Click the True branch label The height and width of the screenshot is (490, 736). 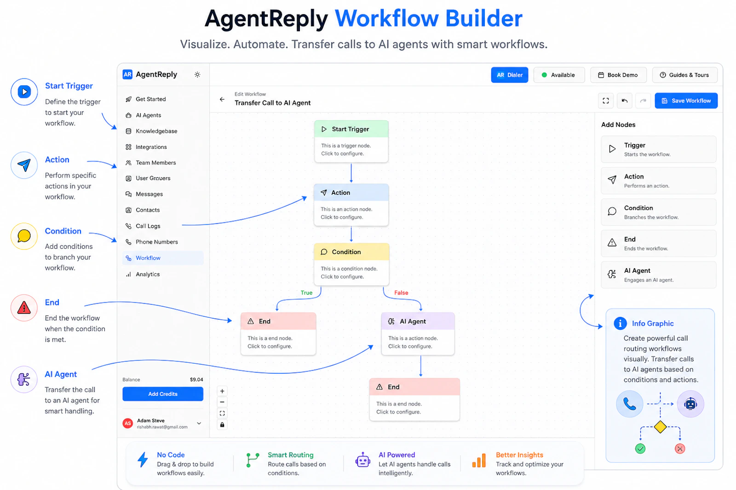pos(306,293)
